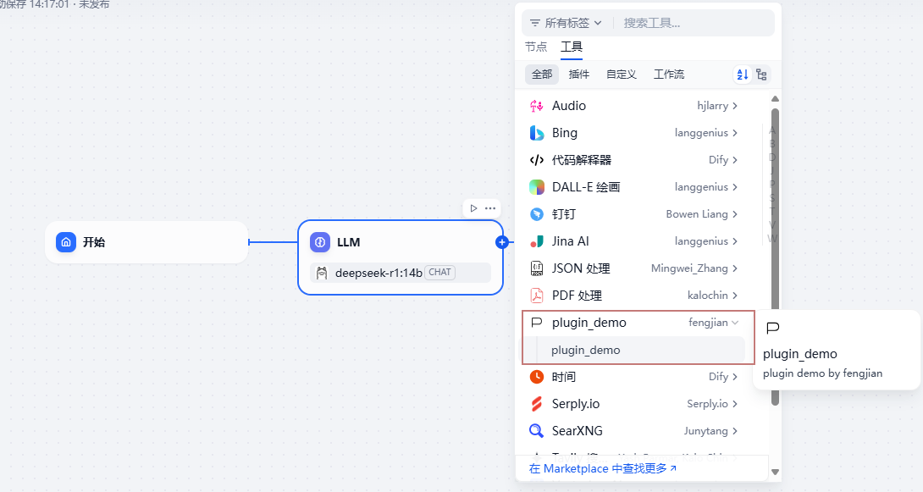Select the 工作流 filter tab

coord(669,75)
